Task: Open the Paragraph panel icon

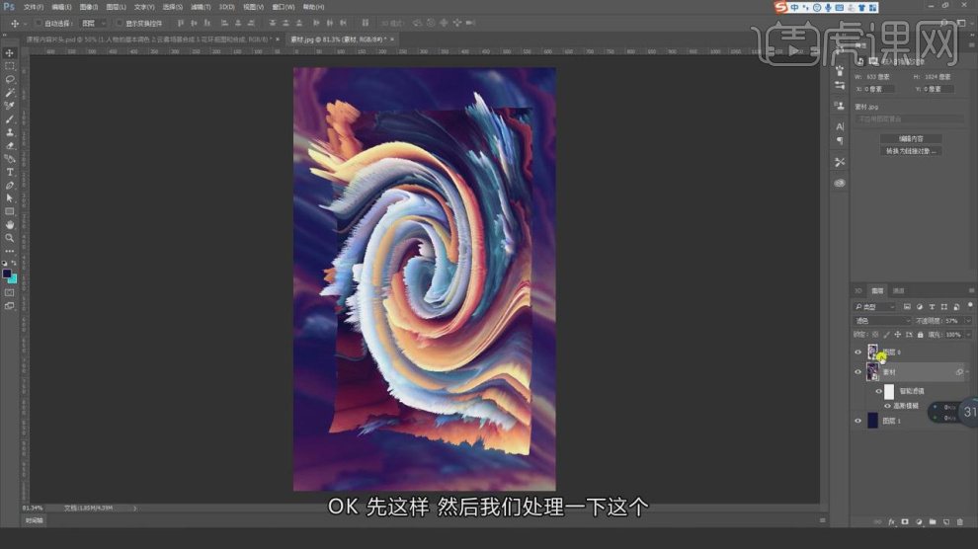Action: pos(840,140)
